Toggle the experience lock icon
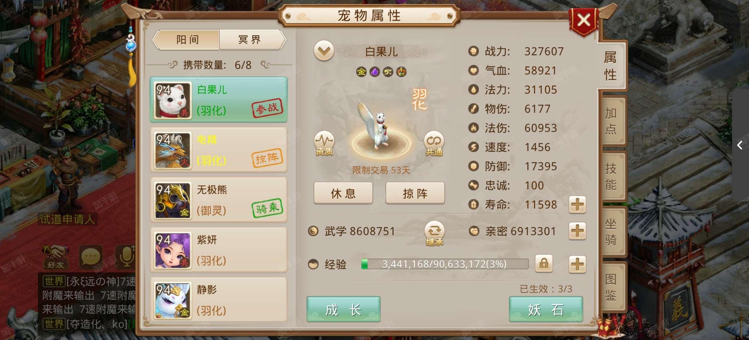The image size is (749, 340). pos(544,263)
